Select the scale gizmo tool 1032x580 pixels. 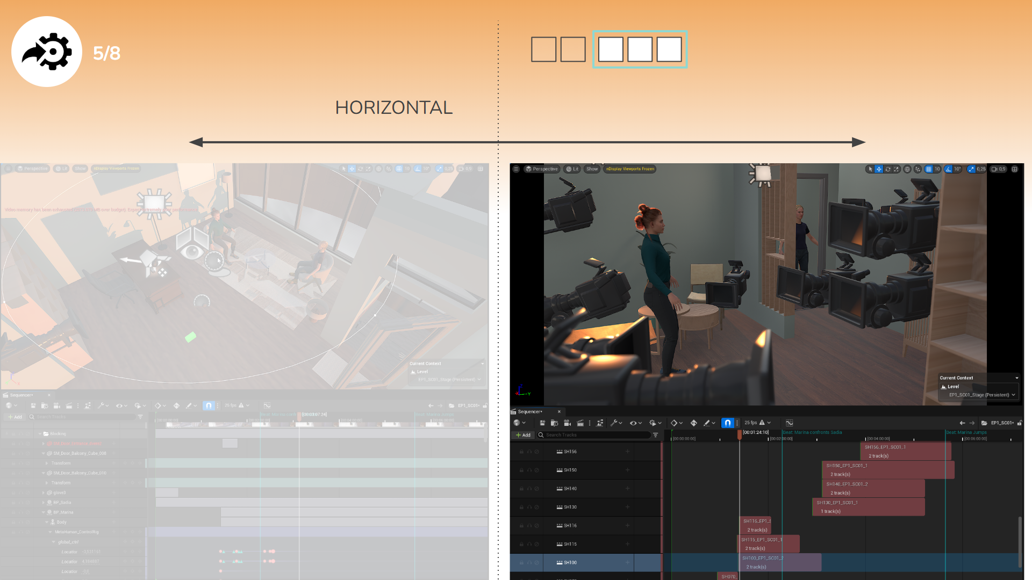897,169
